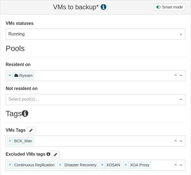Open the VMs statuses dropdown

tap(181, 34)
